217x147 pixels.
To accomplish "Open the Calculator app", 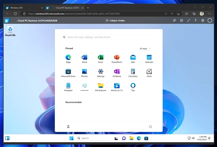I will (133, 73).
